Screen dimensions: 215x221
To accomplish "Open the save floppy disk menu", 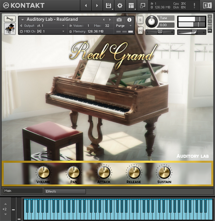I will pyautogui.click(x=108, y=6).
